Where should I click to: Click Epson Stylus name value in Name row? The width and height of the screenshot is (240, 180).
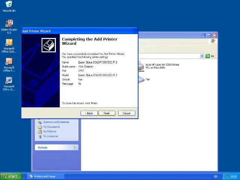(97, 62)
